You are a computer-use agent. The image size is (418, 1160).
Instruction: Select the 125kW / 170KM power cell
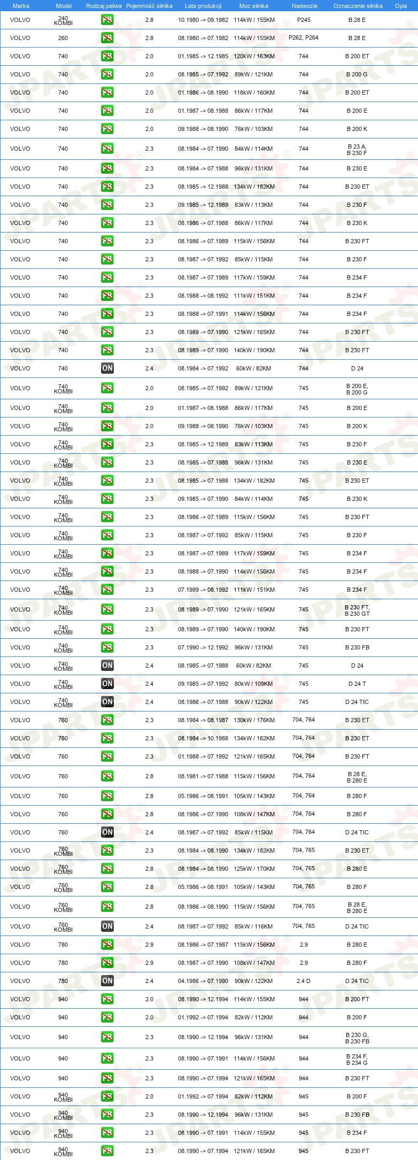coord(254,869)
